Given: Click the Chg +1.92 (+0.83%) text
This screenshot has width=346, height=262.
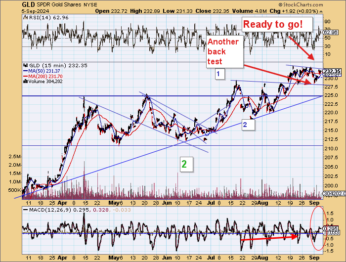Looking at the screenshot, I should (x=294, y=11).
